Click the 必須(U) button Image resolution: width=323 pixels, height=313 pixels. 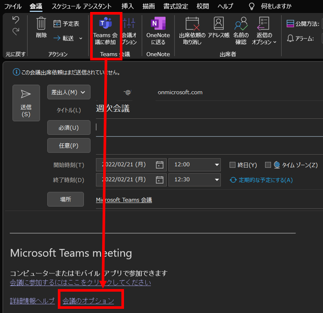coord(69,128)
